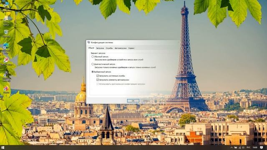Open the volume tray icon
Image resolution: width=267 pixels, height=150 pixels.
pos(243,147)
